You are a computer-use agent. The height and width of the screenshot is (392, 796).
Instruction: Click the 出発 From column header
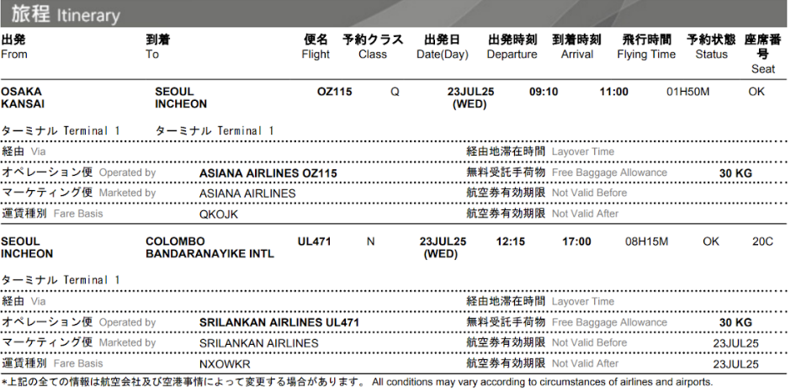point(14,47)
